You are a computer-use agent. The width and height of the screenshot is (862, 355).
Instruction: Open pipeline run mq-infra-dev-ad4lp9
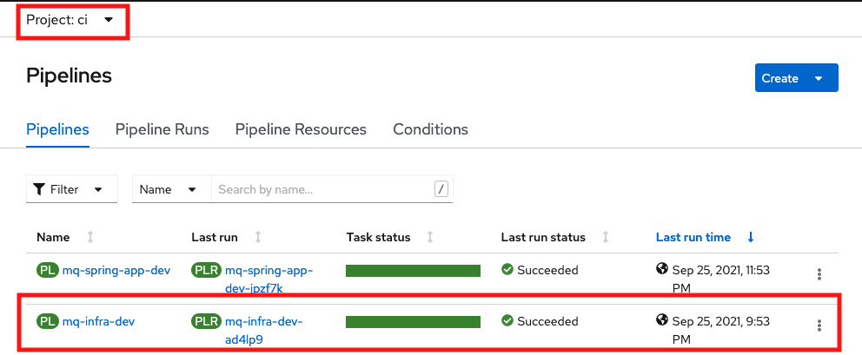pos(264,331)
